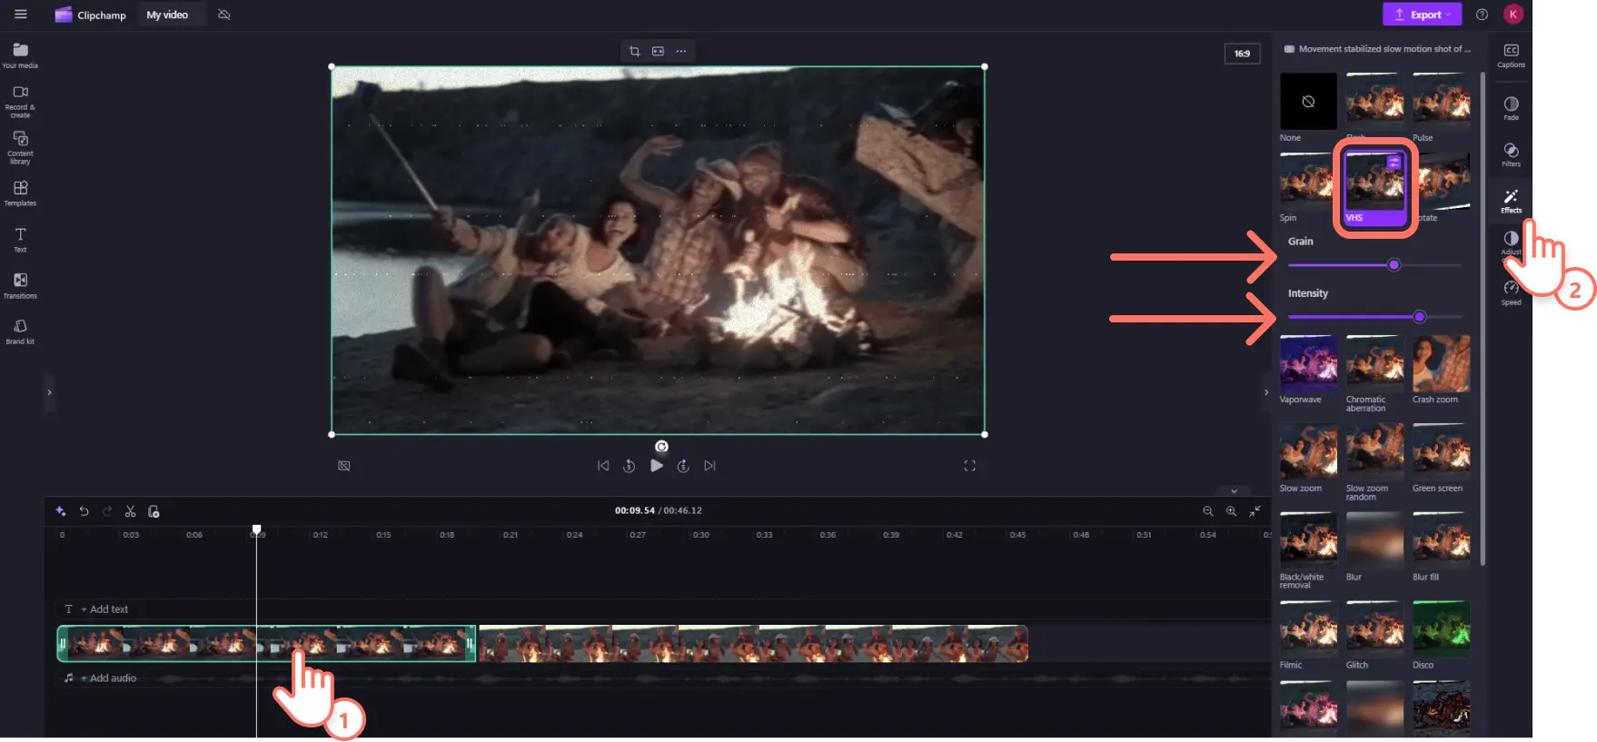The height and width of the screenshot is (742, 1597).
Task: Open the Fade panel icon
Action: pyautogui.click(x=1511, y=108)
